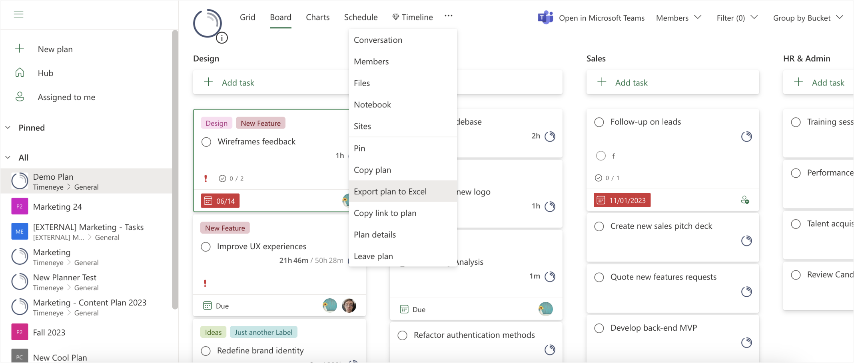854x363 pixels.
Task: Click the priority icon on Improve UX experiences
Action: [206, 283]
